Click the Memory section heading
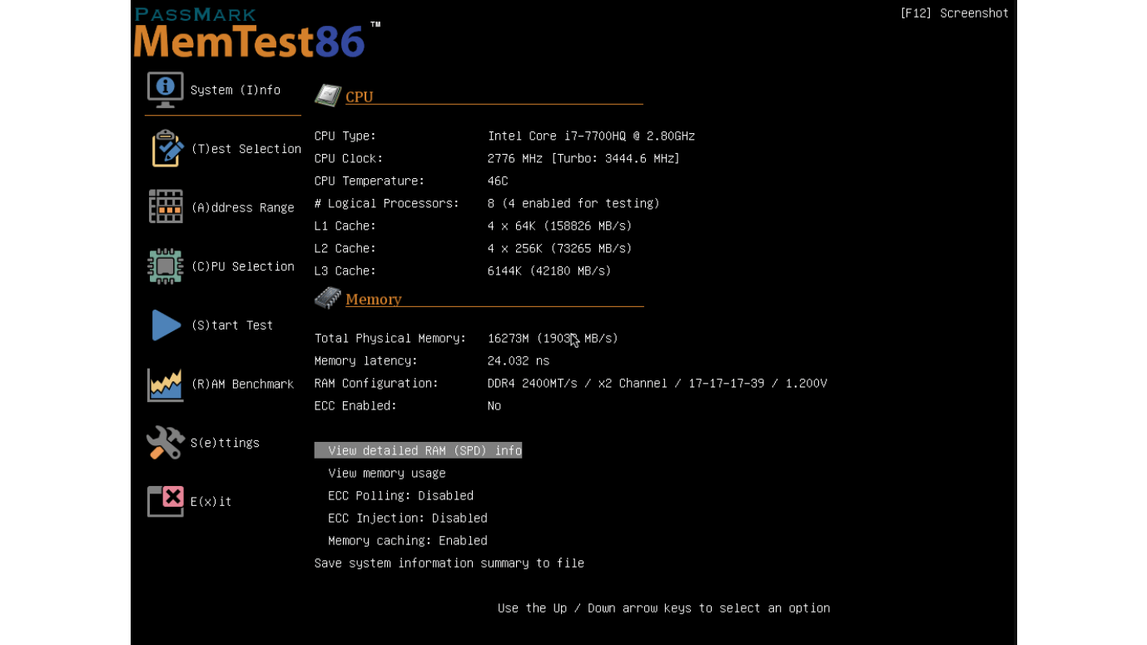The width and height of the screenshot is (1147, 645). coord(374,300)
